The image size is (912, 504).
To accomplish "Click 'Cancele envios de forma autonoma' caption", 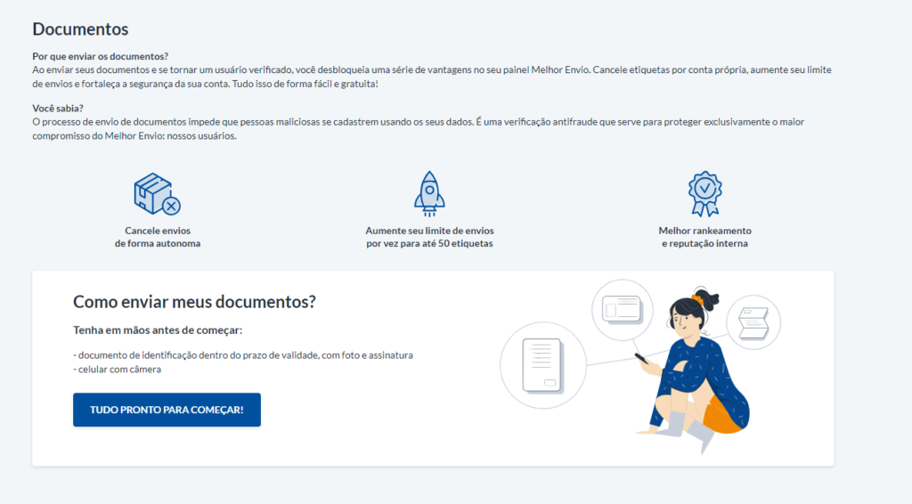I will [158, 237].
